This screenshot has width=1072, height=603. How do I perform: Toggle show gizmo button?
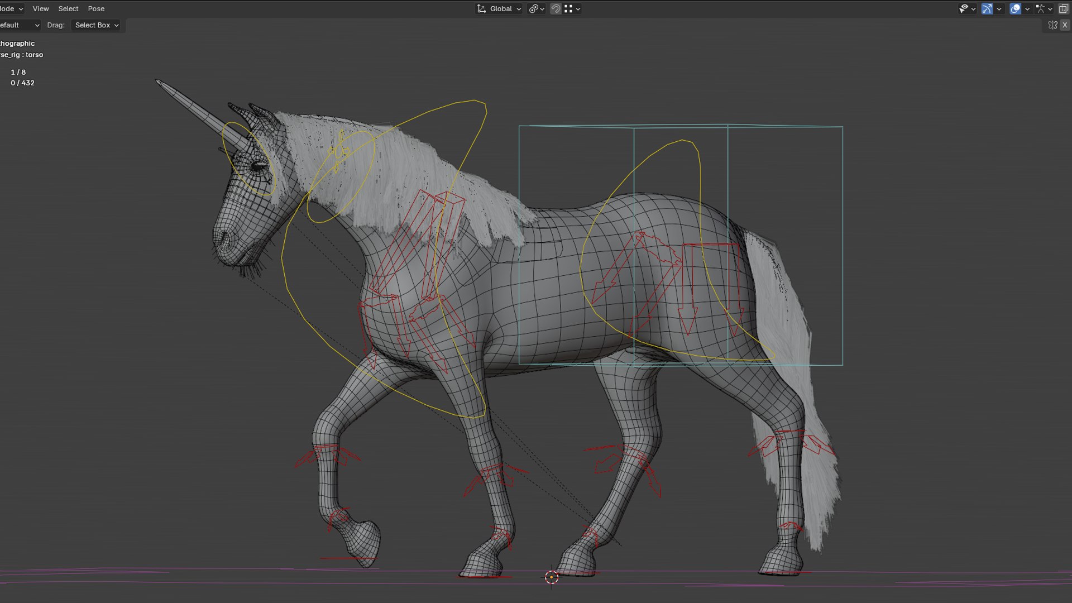pyautogui.click(x=987, y=8)
